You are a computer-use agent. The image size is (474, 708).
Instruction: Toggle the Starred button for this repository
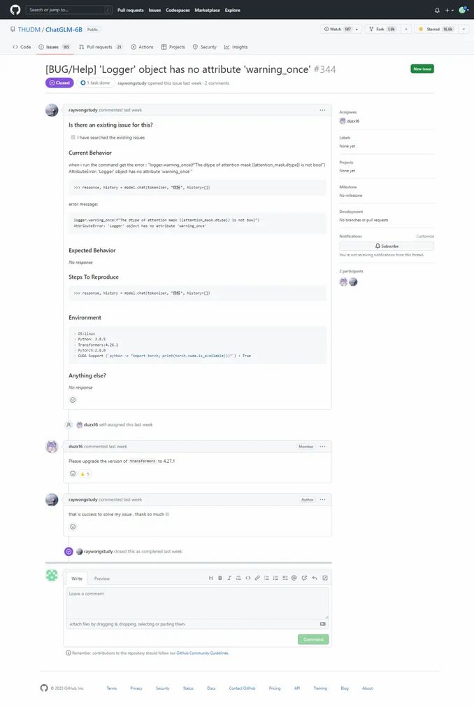tap(436, 29)
